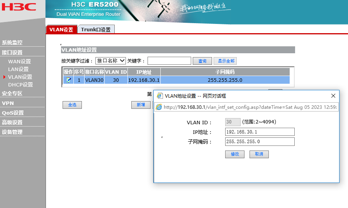This screenshot has width=348, height=208.
Task: Click the 序号 column header
Action: 79,72
